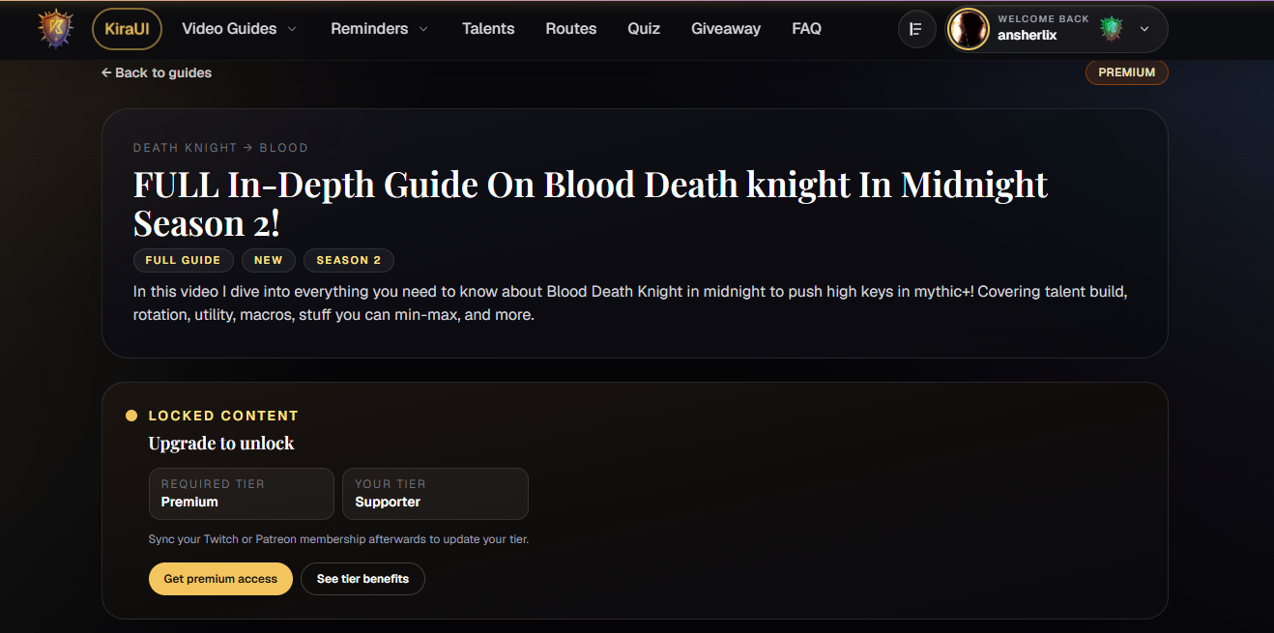
Task: Click the PREMIUM badge
Action: [1127, 72]
